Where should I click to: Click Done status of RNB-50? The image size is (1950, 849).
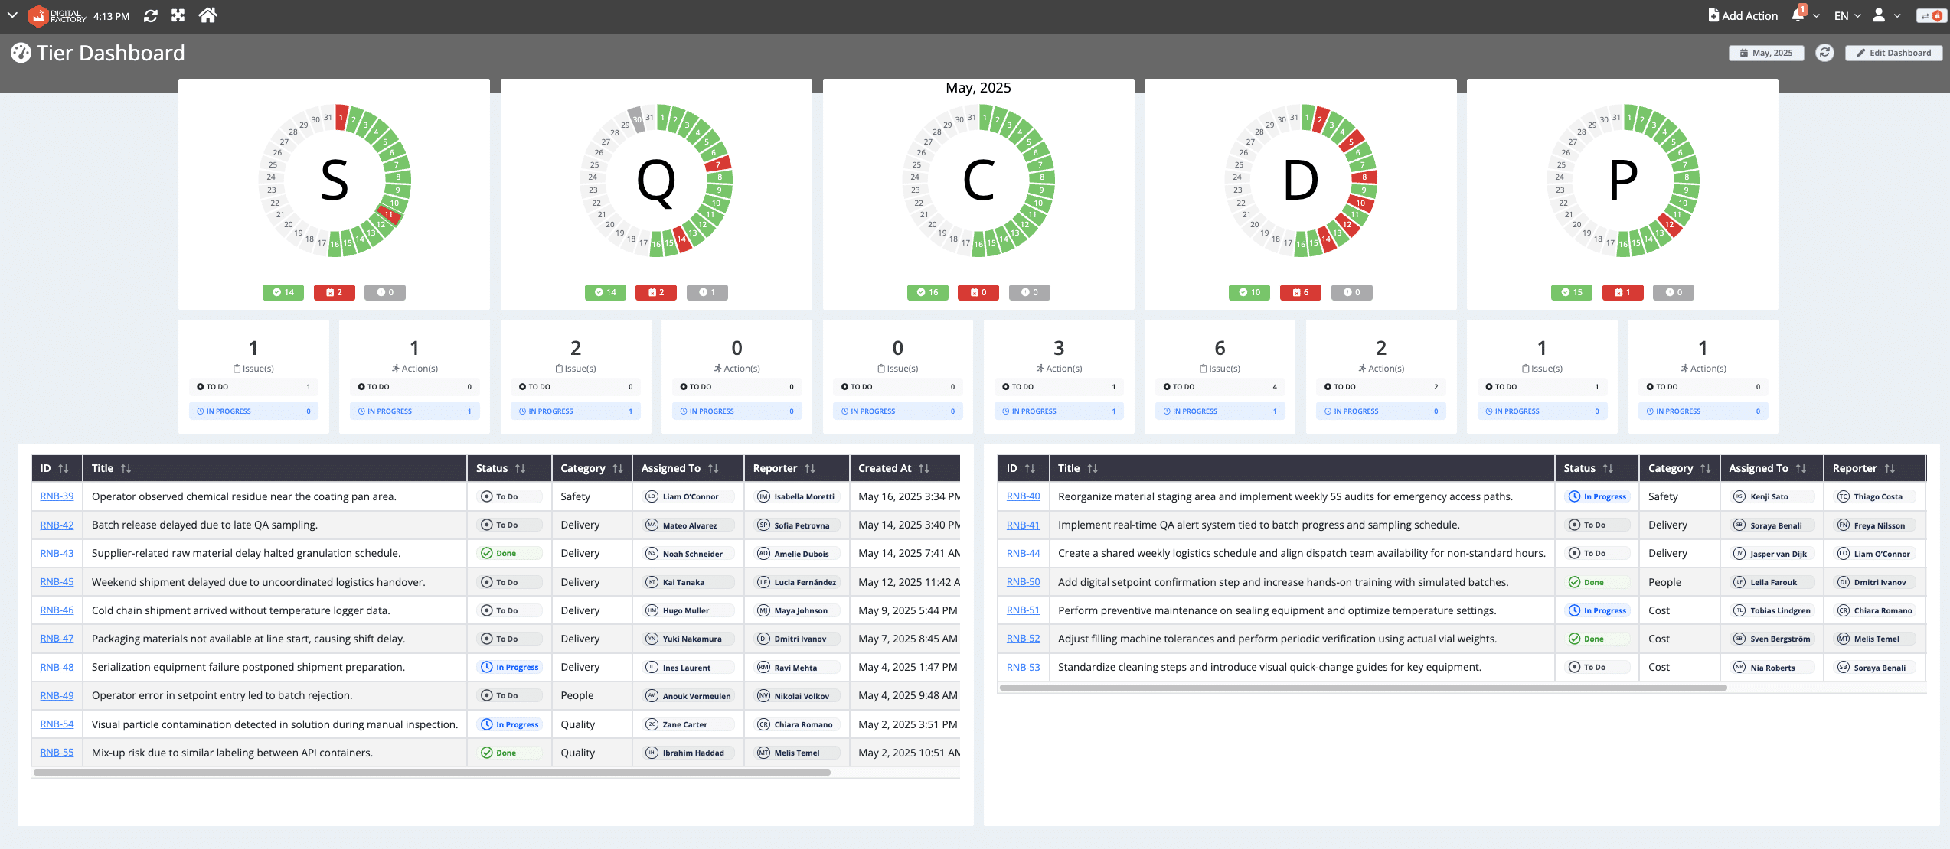tap(1597, 582)
